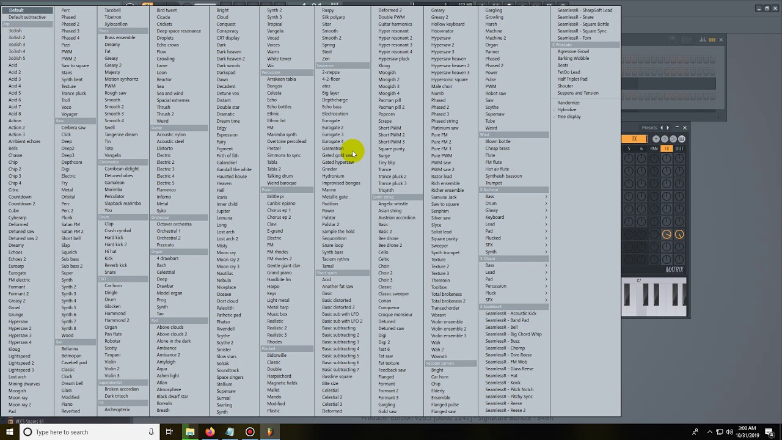Open the Presets dropdown label in plugin window

click(649, 128)
